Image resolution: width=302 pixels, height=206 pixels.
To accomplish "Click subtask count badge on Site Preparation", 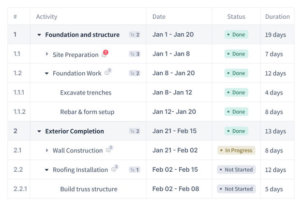I will (x=135, y=54).
